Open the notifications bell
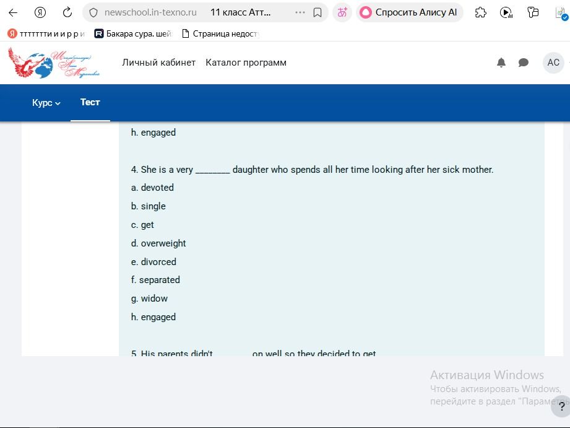This screenshot has height=428, width=570. (x=501, y=63)
